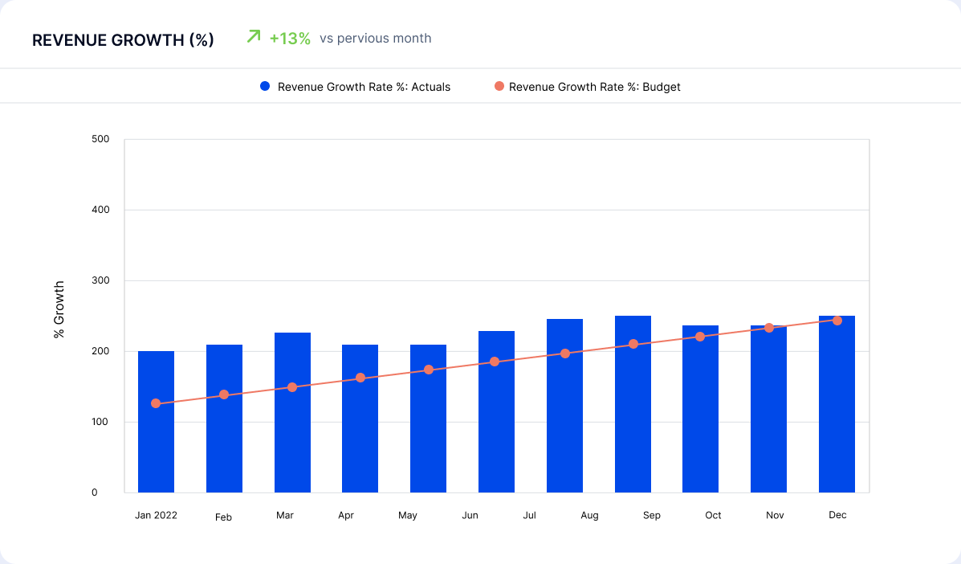
Task: Click the orange data point on June
Action: [496, 362]
